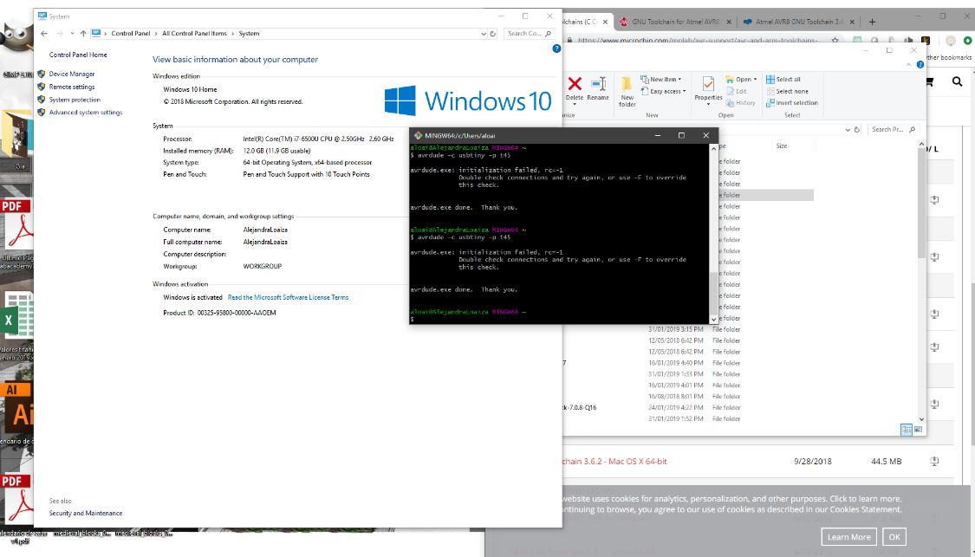
Task: Click Learn More on cookie banner
Action: 848,537
